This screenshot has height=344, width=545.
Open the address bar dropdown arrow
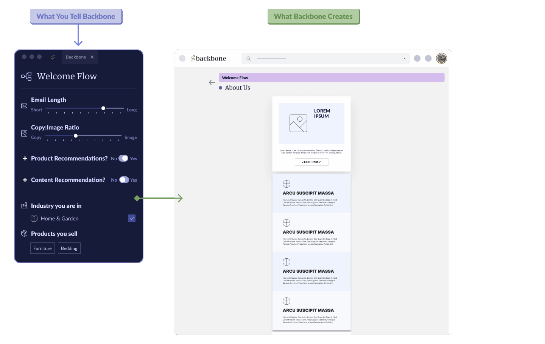(404, 59)
